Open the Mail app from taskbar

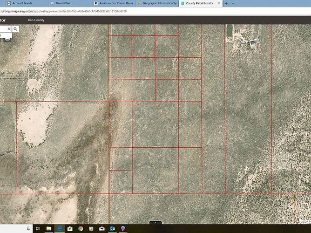[x=102, y=229]
